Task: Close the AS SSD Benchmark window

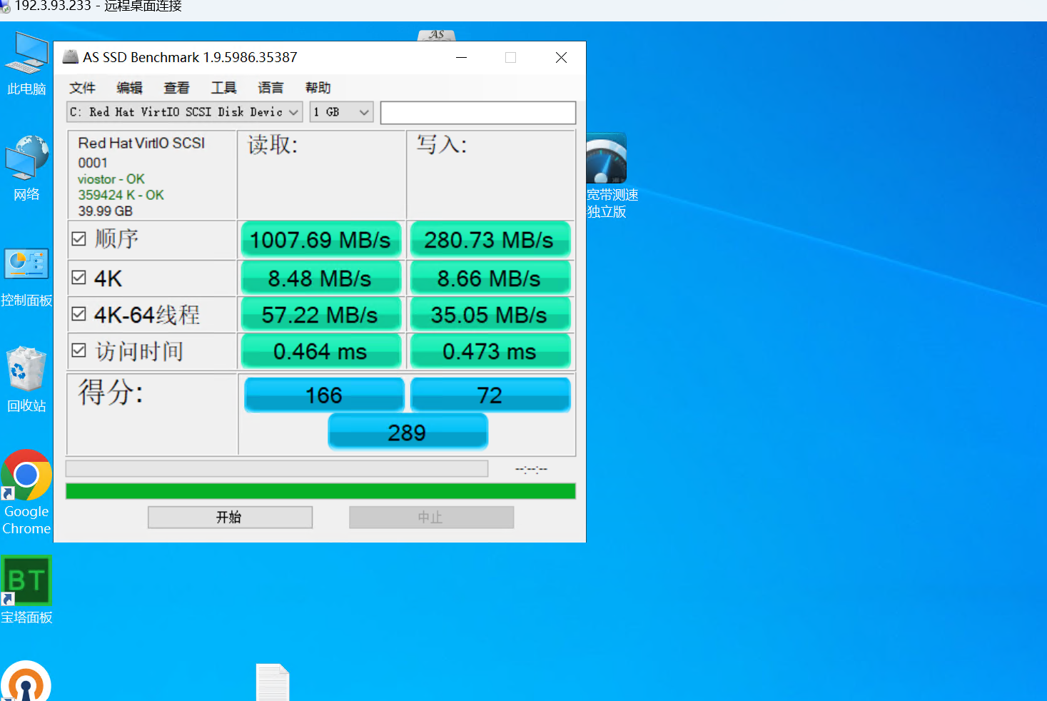Action: [x=561, y=57]
